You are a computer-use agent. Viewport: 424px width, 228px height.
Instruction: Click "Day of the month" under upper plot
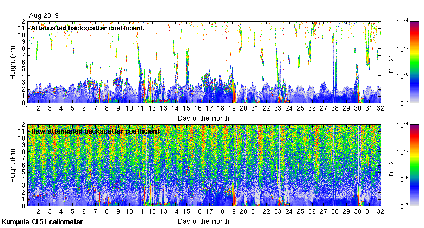pos(203,118)
